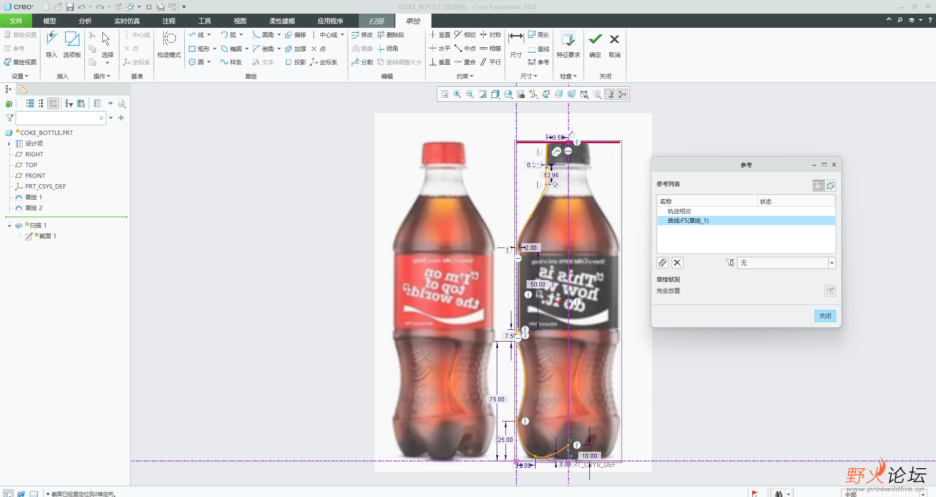Open the 矩形 rectangle dropdown arrow

tap(214, 49)
